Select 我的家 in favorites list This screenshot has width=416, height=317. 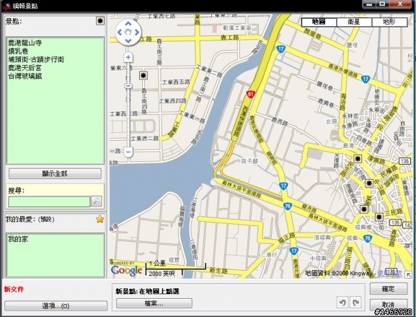click(18, 239)
